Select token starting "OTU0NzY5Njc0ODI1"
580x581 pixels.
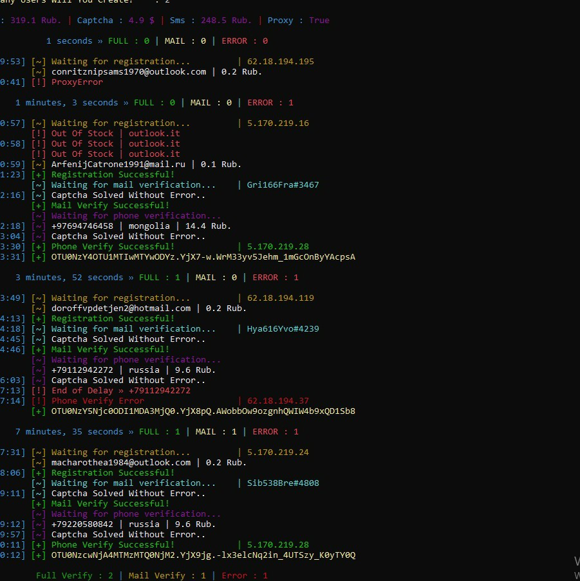203,411
